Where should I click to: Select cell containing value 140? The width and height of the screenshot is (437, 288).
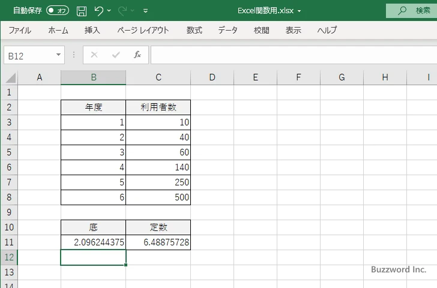point(158,167)
